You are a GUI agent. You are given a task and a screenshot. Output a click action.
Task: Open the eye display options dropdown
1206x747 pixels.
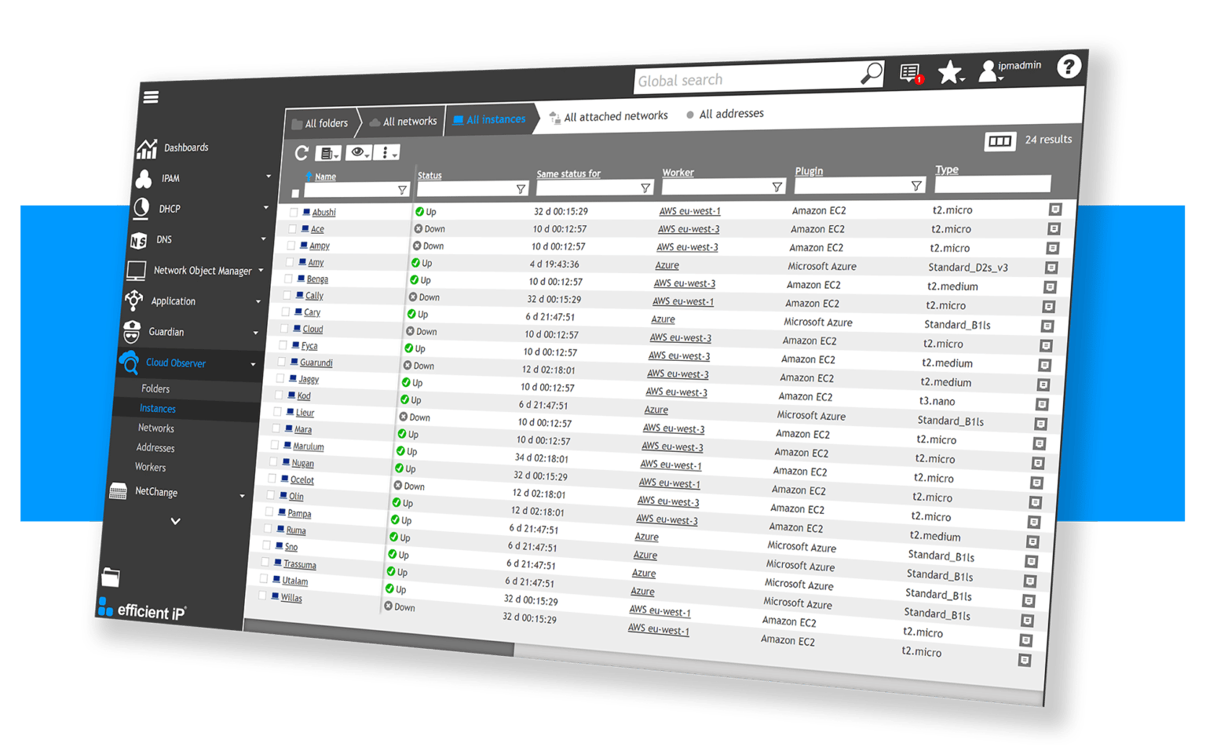(x=360, y=152)
